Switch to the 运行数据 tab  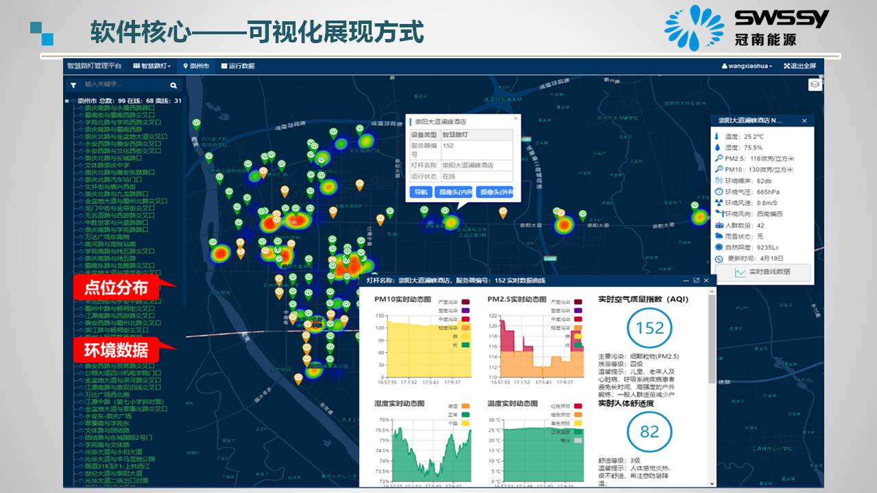pyautogui.click(x=238, y=66)
